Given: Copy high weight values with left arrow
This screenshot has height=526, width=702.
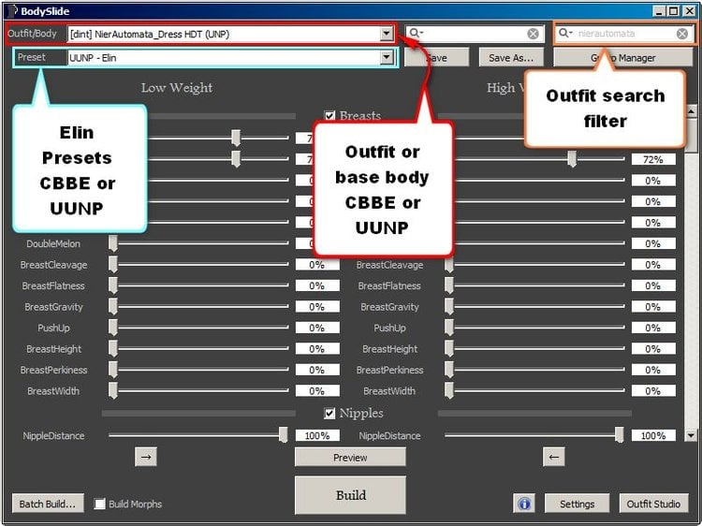Looking at the screenshot, I should tap(554, 457).
